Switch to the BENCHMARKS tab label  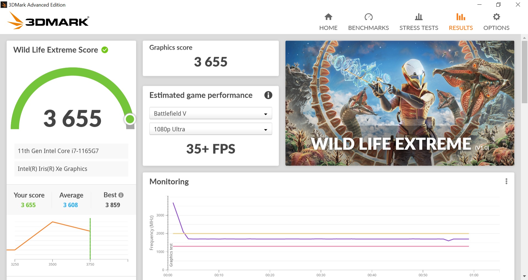pyautogui.click(x=369, y=28)
